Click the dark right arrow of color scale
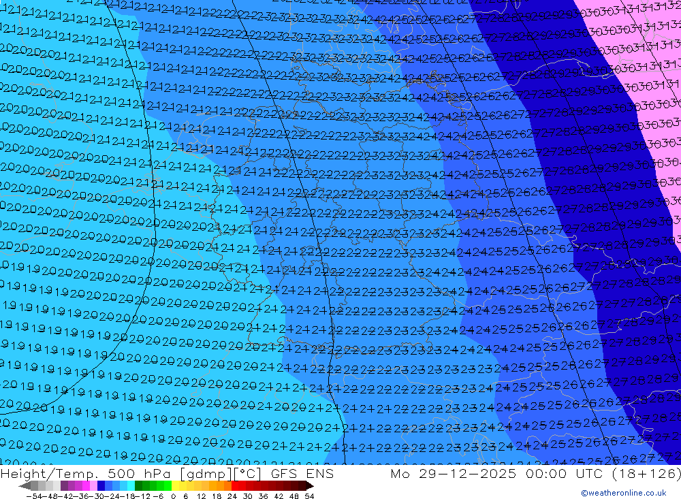The image size is (681, 499). [310, 486]
